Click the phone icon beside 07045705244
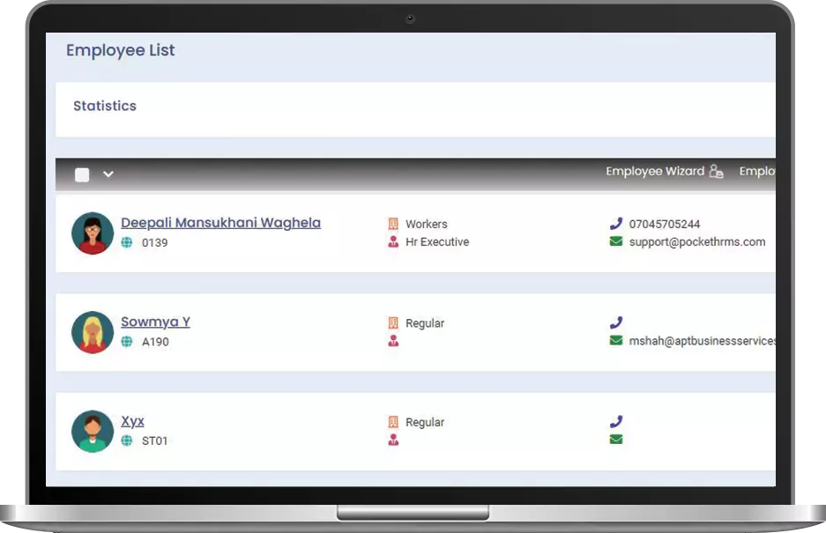This screenshot has width=826, height=533. pos(616,223)
